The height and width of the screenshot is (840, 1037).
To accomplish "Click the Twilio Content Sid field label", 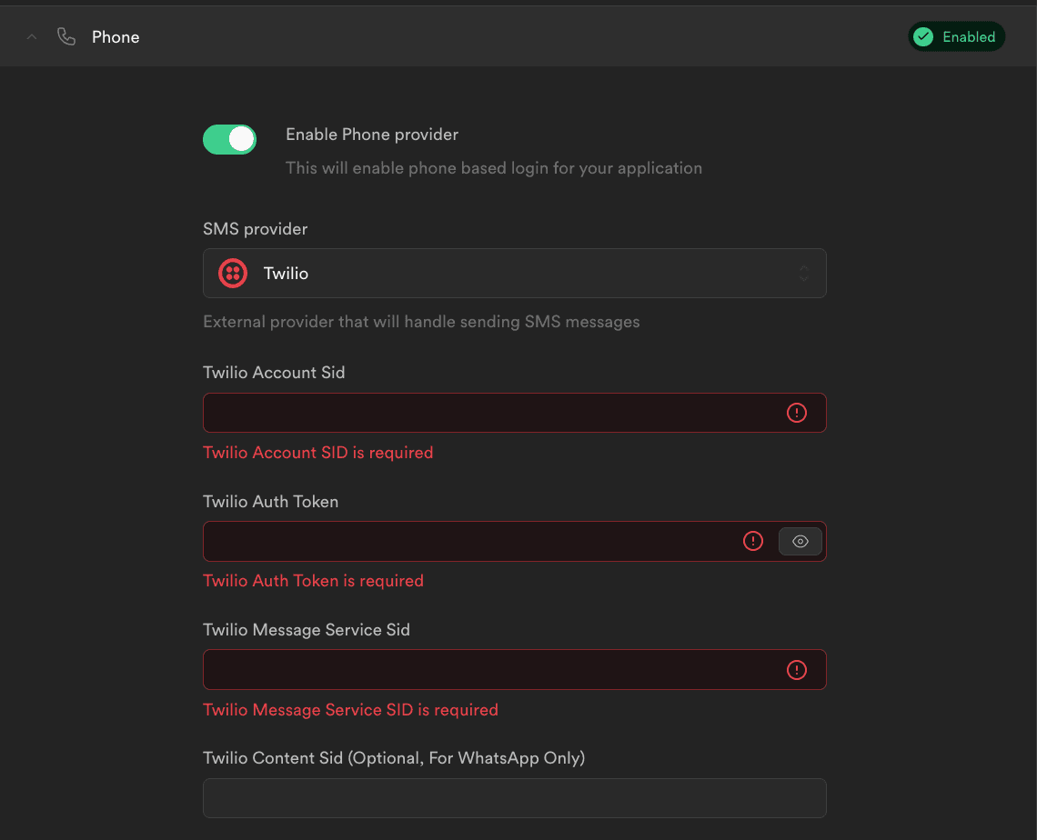I will 393,758.
